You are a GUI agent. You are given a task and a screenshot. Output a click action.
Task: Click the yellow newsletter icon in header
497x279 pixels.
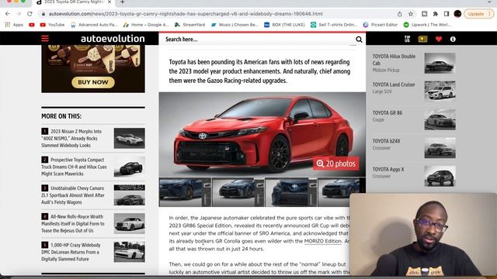pyautogui.click(x=422, y=39)
